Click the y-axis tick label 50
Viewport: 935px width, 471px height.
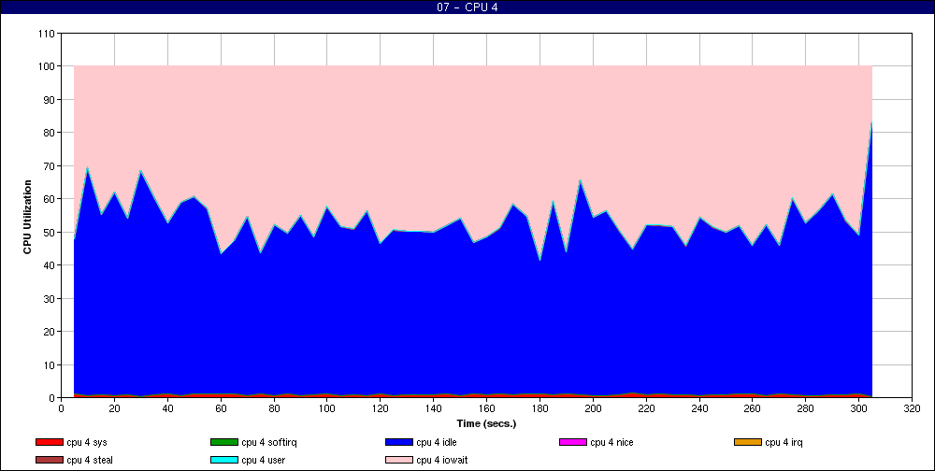(x=50, y=233)
